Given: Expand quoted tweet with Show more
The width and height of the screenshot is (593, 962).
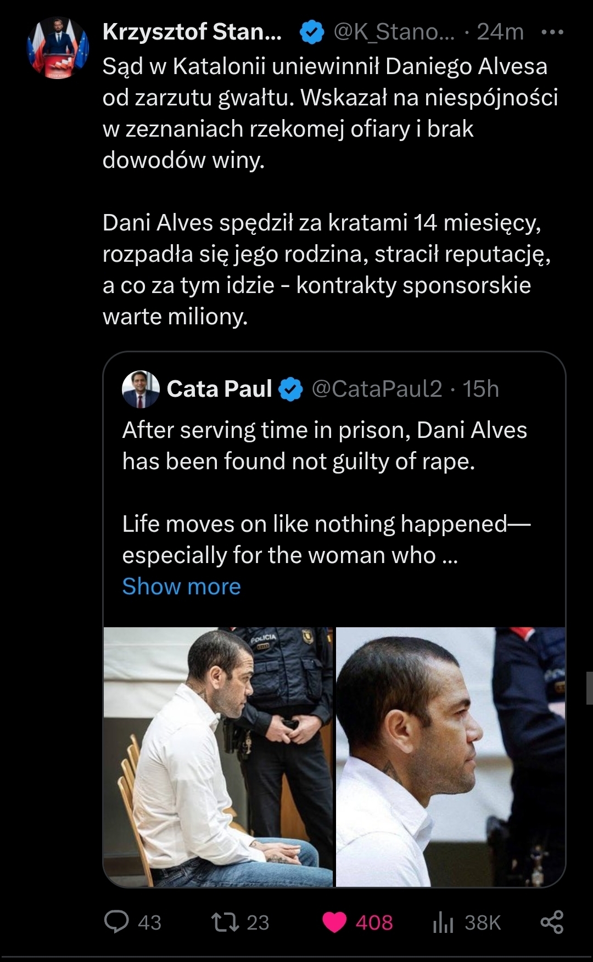Looking at the screenshot, I should pos(181,586).
